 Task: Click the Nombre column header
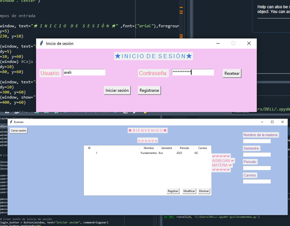pyautogui.click(x=149, y=148)
